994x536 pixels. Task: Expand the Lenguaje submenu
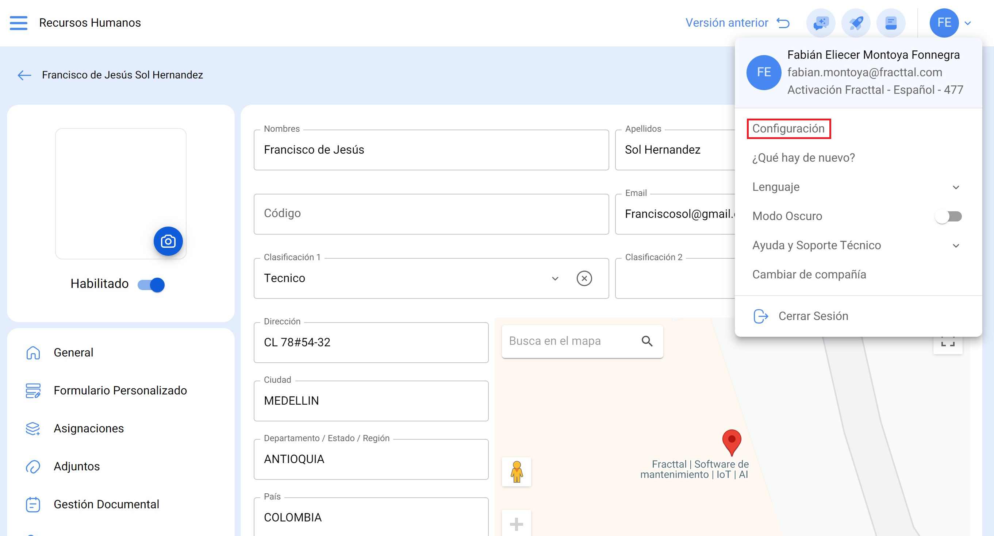[x=955, y=188]
